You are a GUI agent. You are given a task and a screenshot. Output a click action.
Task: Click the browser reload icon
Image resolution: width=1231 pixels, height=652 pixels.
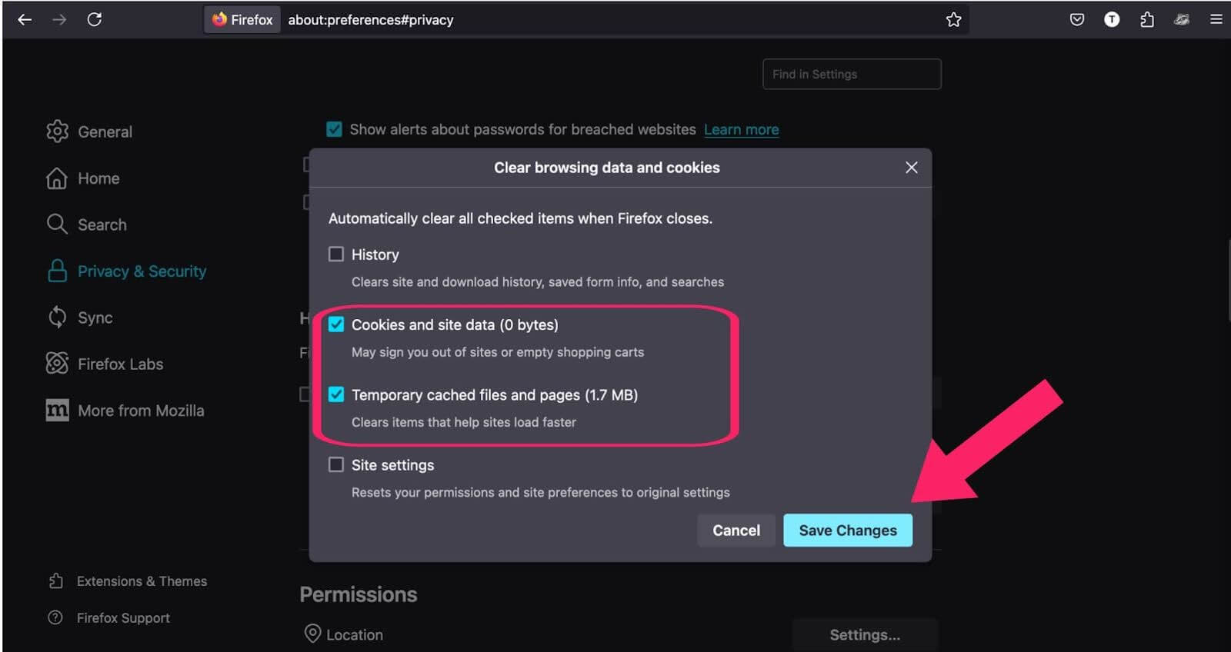tap(95, 19)
